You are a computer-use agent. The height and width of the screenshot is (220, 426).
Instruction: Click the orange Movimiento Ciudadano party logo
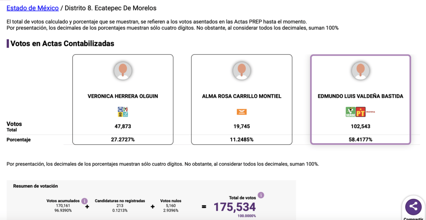242,112
